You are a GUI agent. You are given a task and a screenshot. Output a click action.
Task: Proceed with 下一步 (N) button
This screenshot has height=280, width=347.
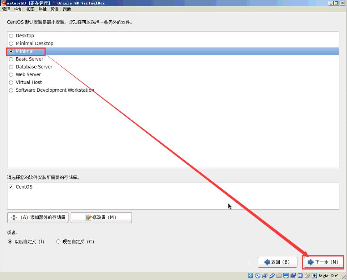click(x=323, y=262)
